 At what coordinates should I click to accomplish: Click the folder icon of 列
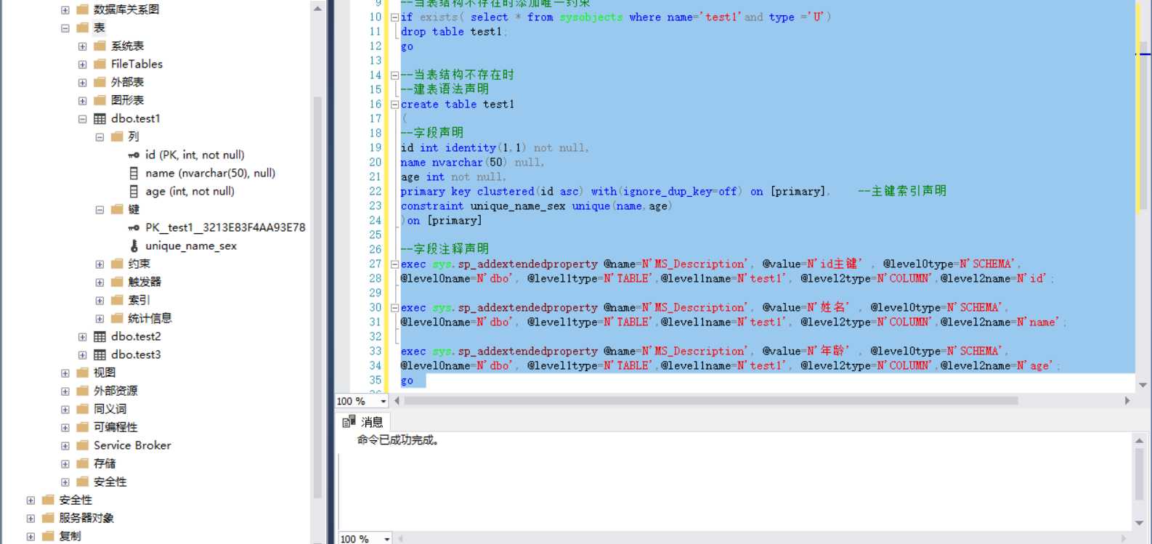[x=118, y=137]
